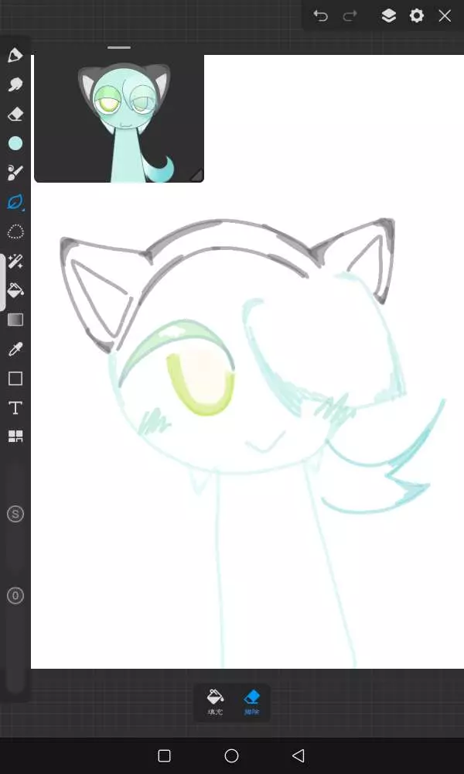Open the layers panel
Screen dimensions: 464x774
pos(388,15)
